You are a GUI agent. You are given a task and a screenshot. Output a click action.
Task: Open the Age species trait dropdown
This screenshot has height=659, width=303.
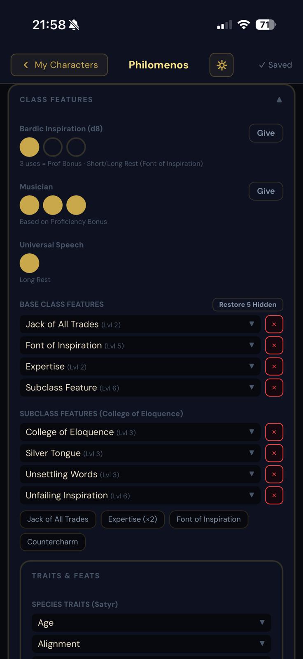click(x=151, y=623)
